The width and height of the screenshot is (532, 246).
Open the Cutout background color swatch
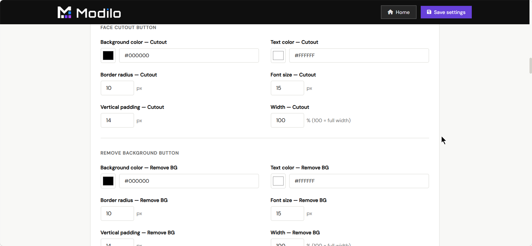[x=108, y=56]
